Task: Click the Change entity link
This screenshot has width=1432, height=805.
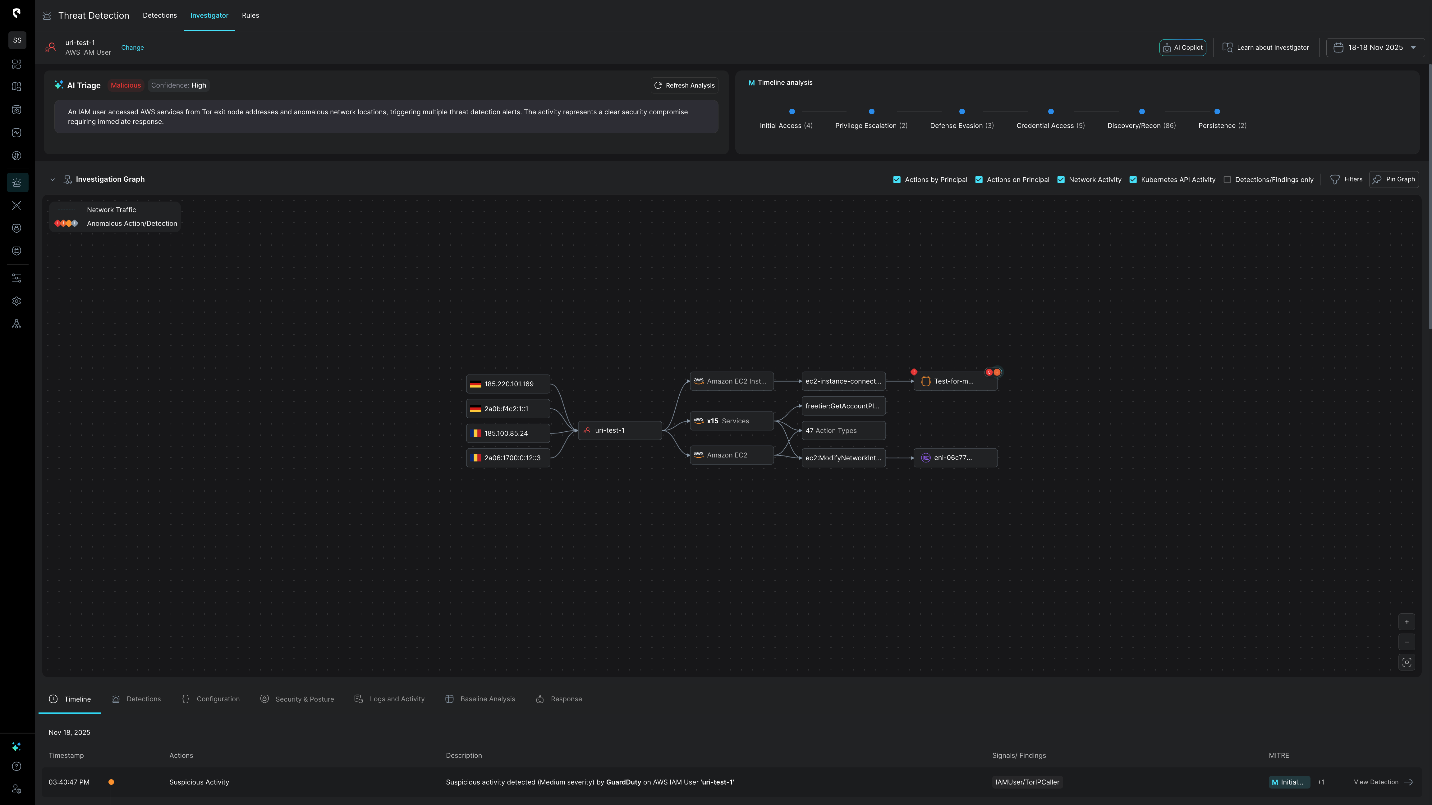Action: click(x=132, y=48)
